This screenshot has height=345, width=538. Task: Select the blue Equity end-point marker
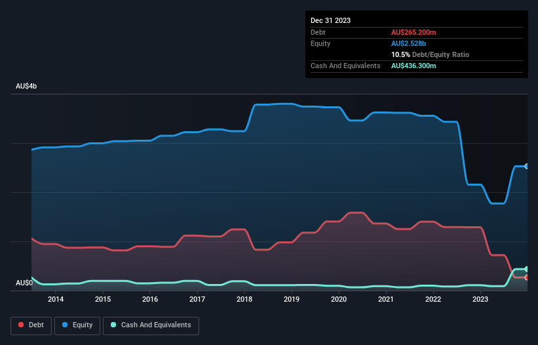[527, 166]
